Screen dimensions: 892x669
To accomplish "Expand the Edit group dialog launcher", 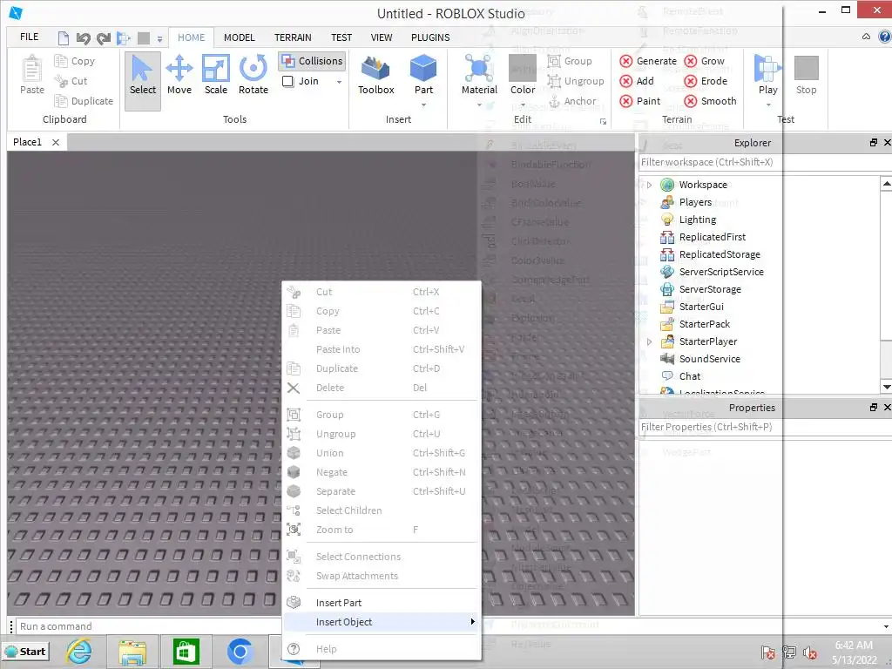I will click(603, 121).
